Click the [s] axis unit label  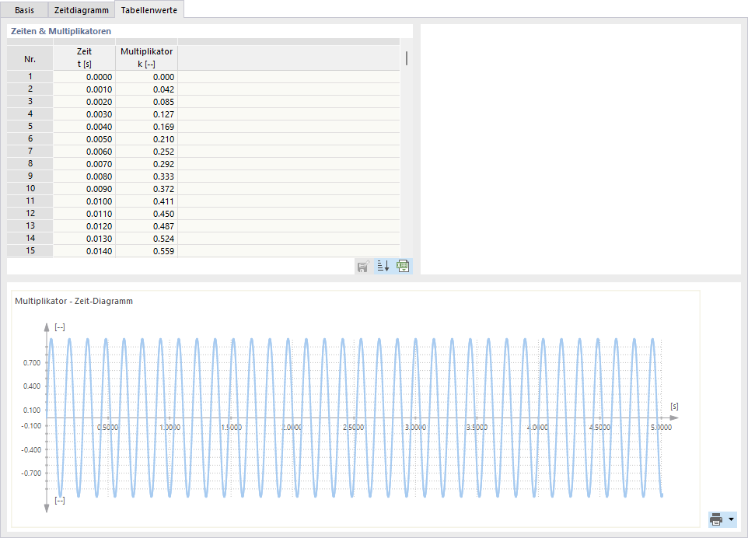pos(674,407)
